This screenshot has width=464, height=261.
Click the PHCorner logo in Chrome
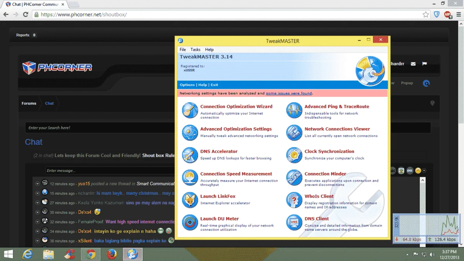(57, 68)
